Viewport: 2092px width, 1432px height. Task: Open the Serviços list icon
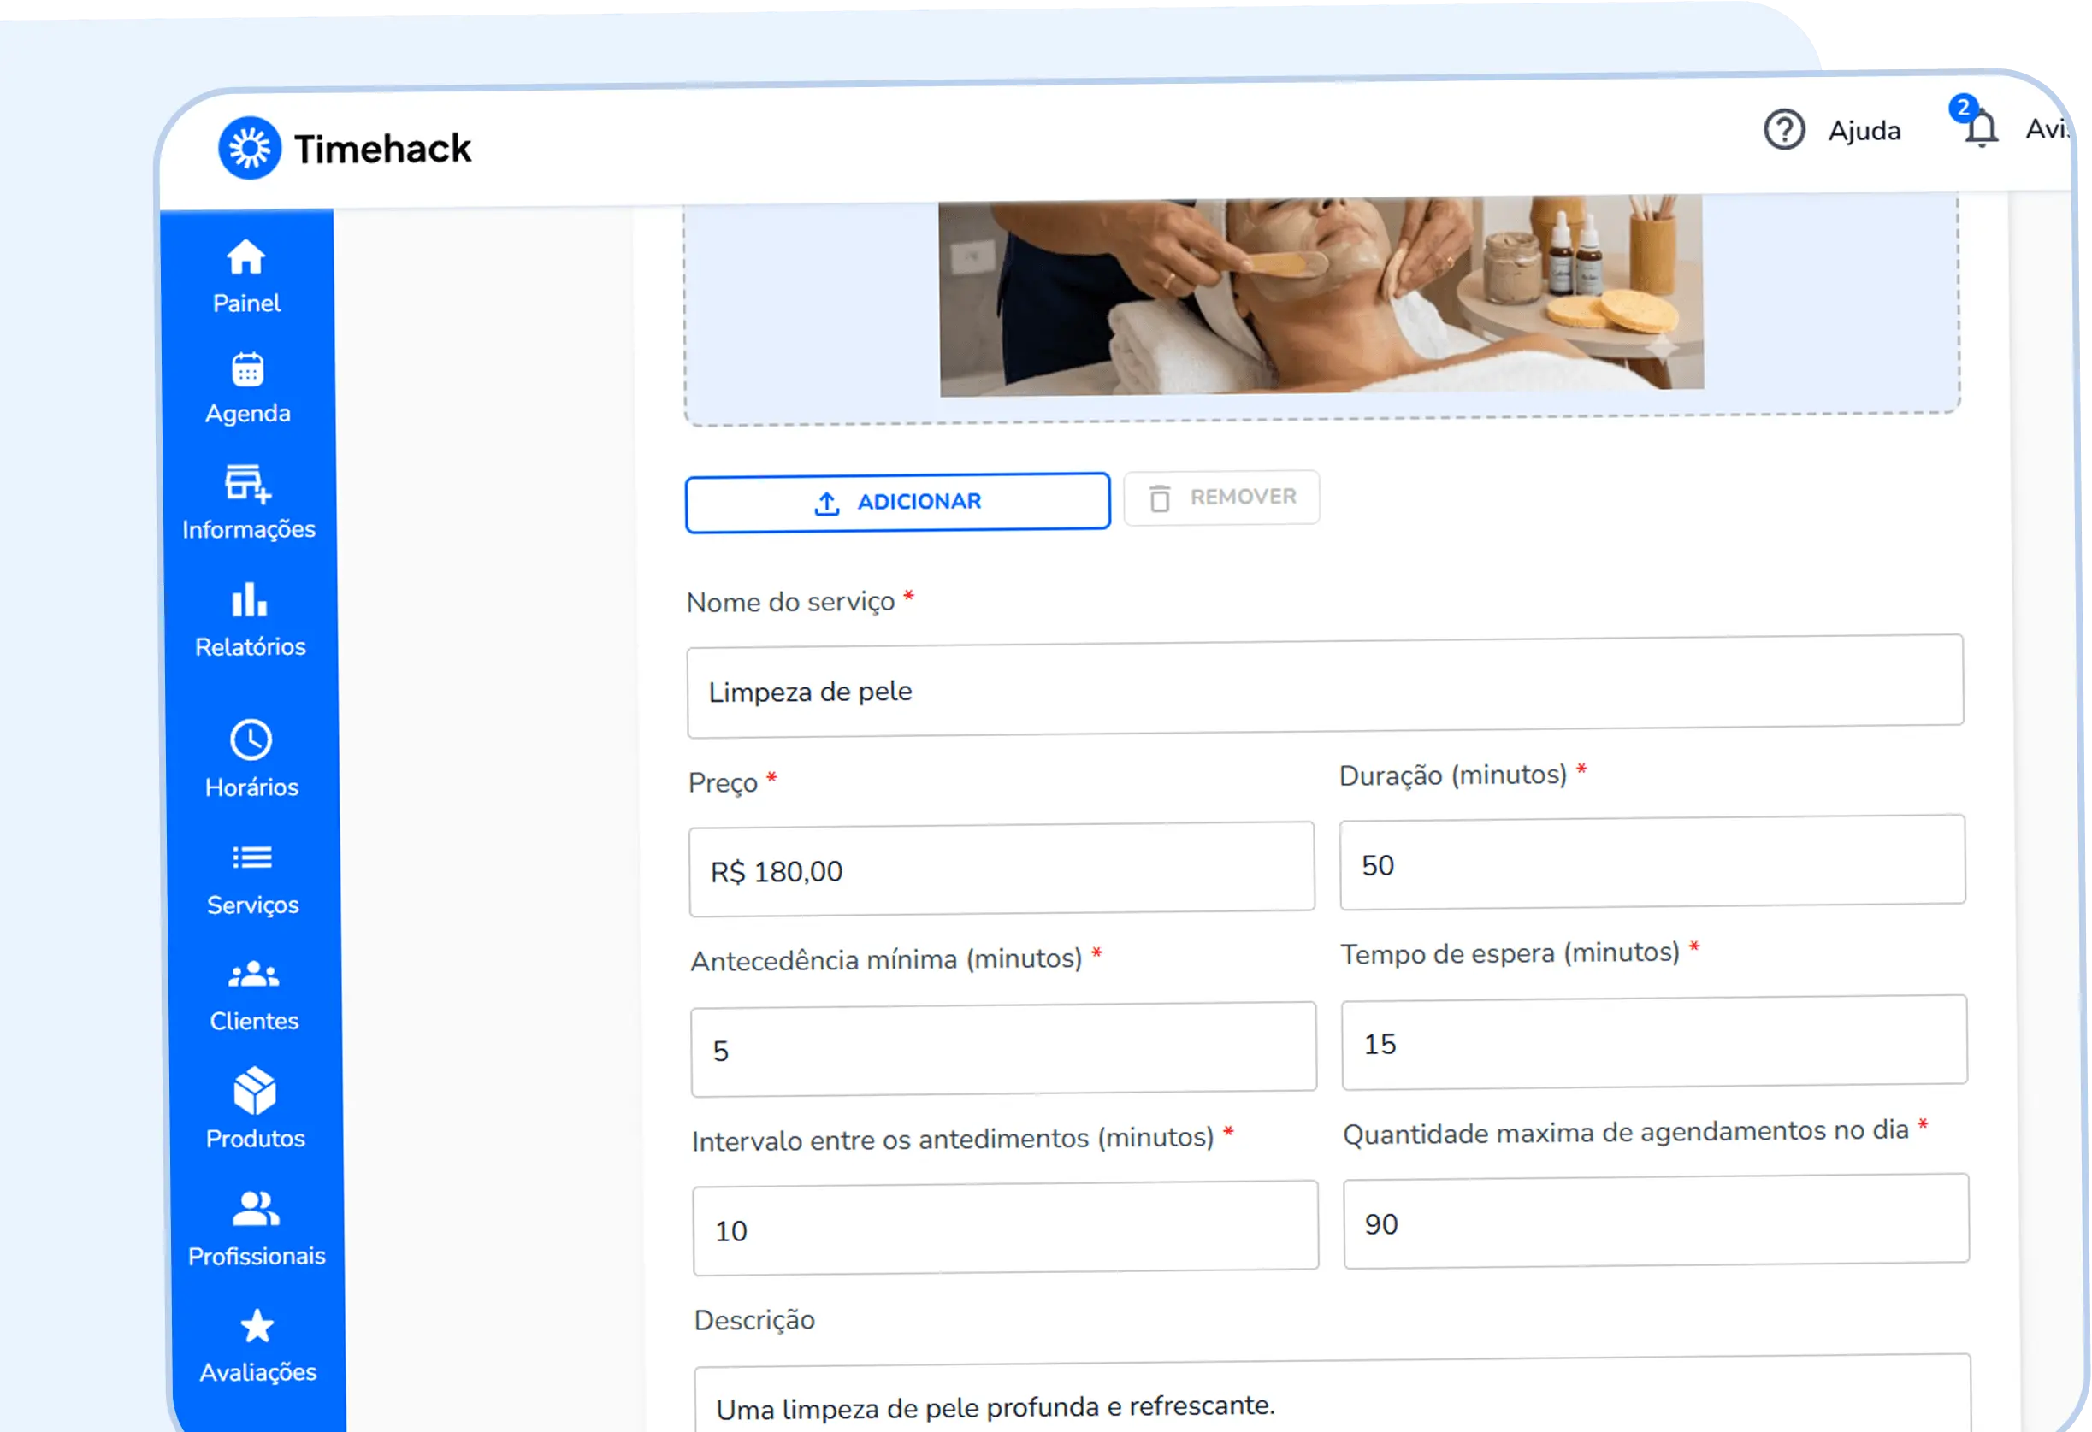255,858
